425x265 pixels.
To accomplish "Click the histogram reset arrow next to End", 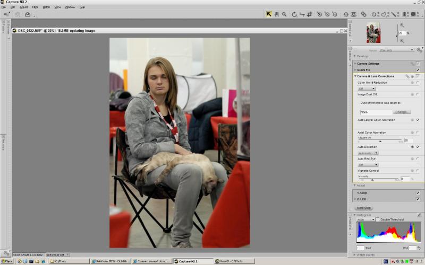I will 419,248.
